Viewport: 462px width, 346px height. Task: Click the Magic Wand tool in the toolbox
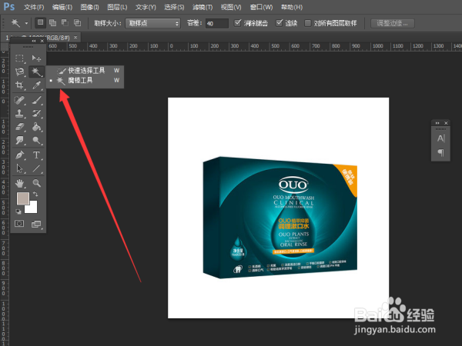[x=36, y=72]
